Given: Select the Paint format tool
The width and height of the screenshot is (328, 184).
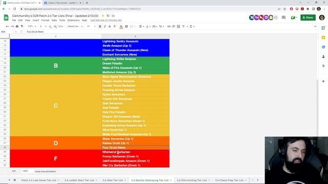Looking at the screenshot, I should [22, 27].
